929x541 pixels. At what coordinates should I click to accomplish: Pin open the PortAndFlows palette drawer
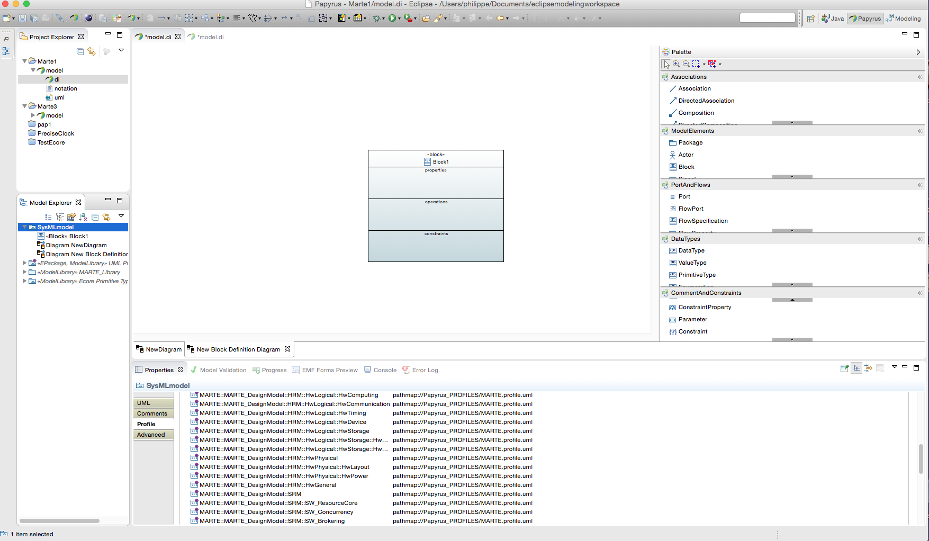pos(921,185)
